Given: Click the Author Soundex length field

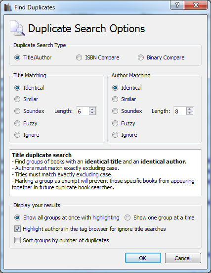Looking at the screenshot, I should coord(180,111).
